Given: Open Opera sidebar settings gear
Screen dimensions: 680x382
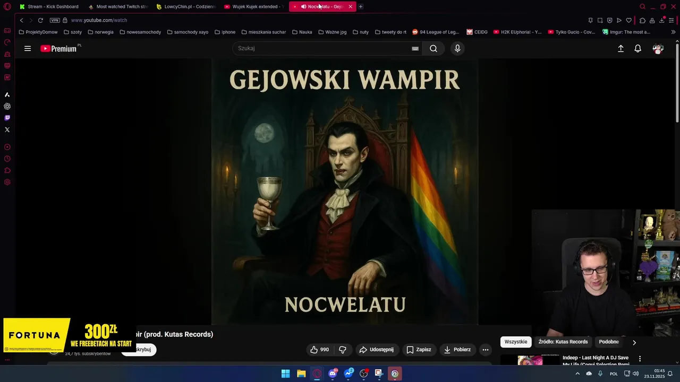Looking at the screenshot, I should [x=7, y=183].
